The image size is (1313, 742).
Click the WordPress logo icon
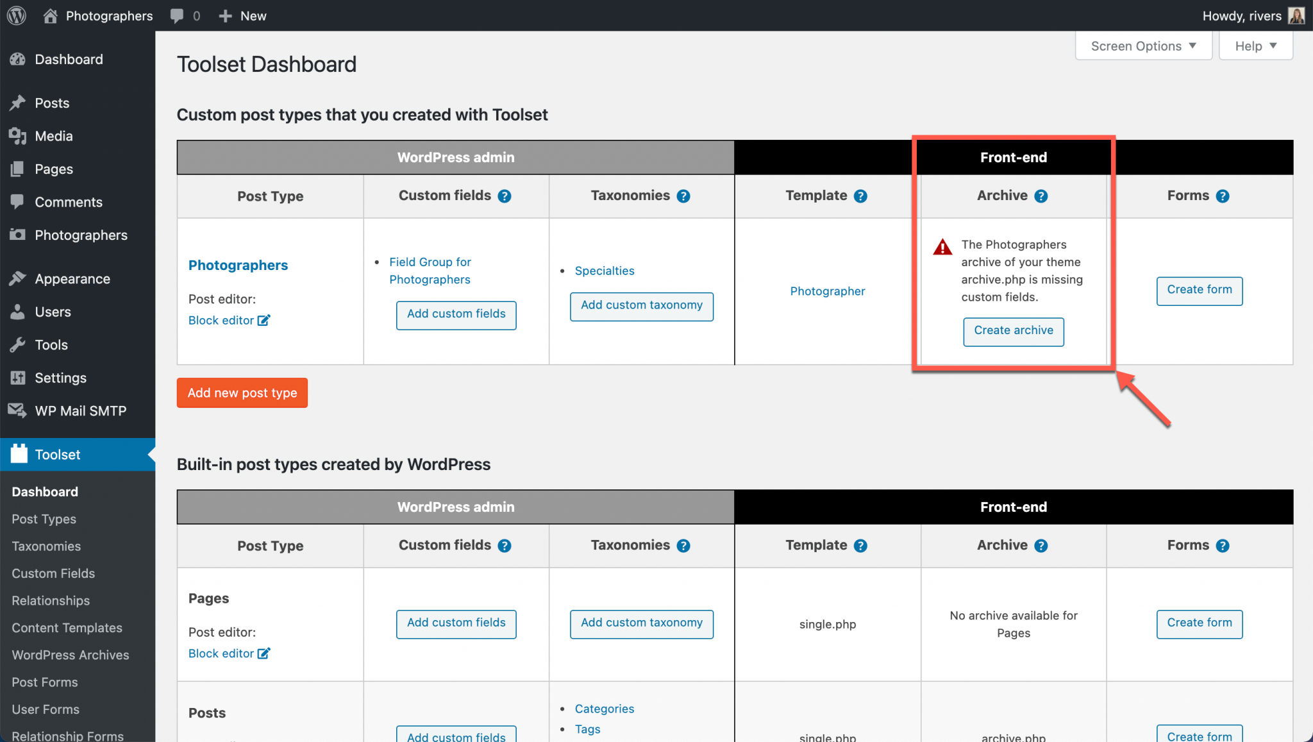[17, 15]
